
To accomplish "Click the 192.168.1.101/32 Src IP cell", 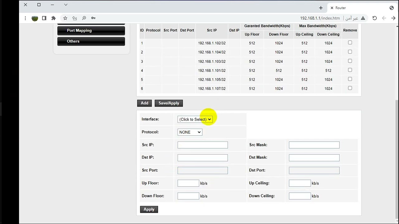I will (212, 71).
